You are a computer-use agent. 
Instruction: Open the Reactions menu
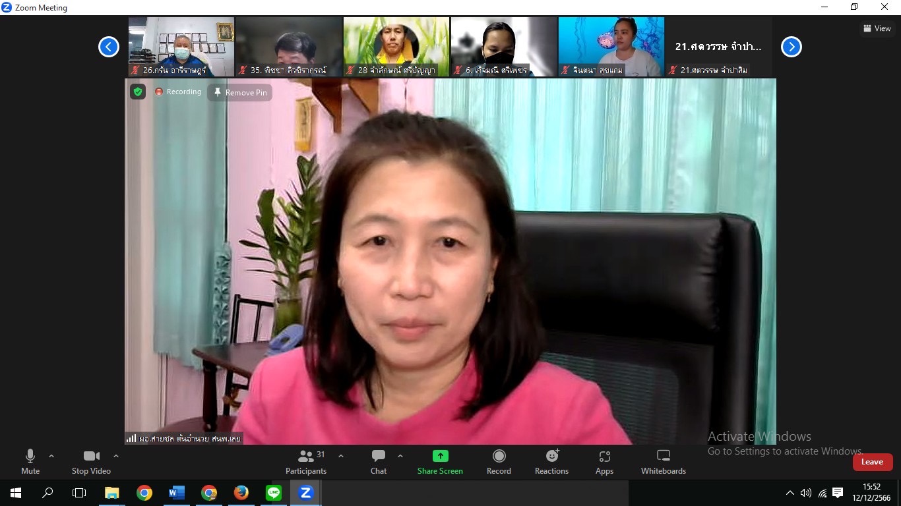[x=551, y=461]
